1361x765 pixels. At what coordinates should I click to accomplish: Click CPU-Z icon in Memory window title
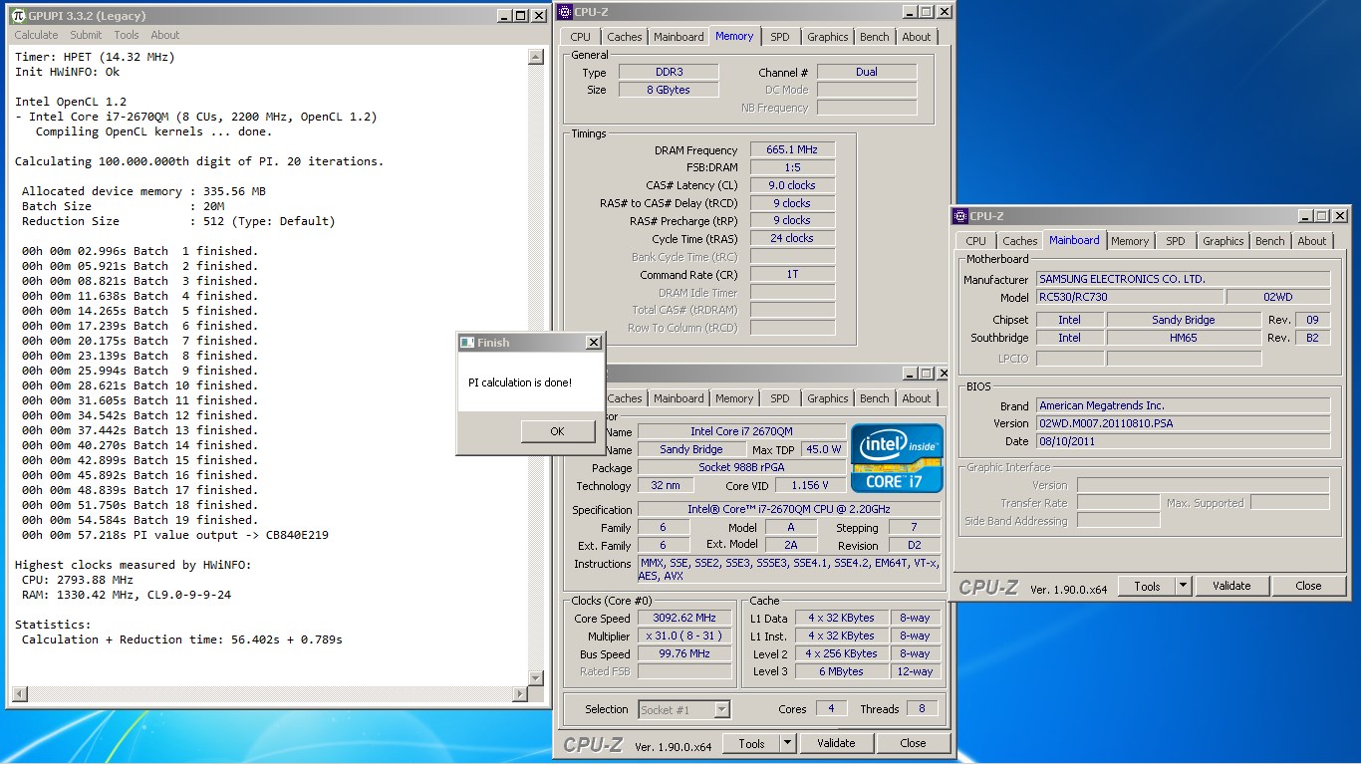coord(565,12)
